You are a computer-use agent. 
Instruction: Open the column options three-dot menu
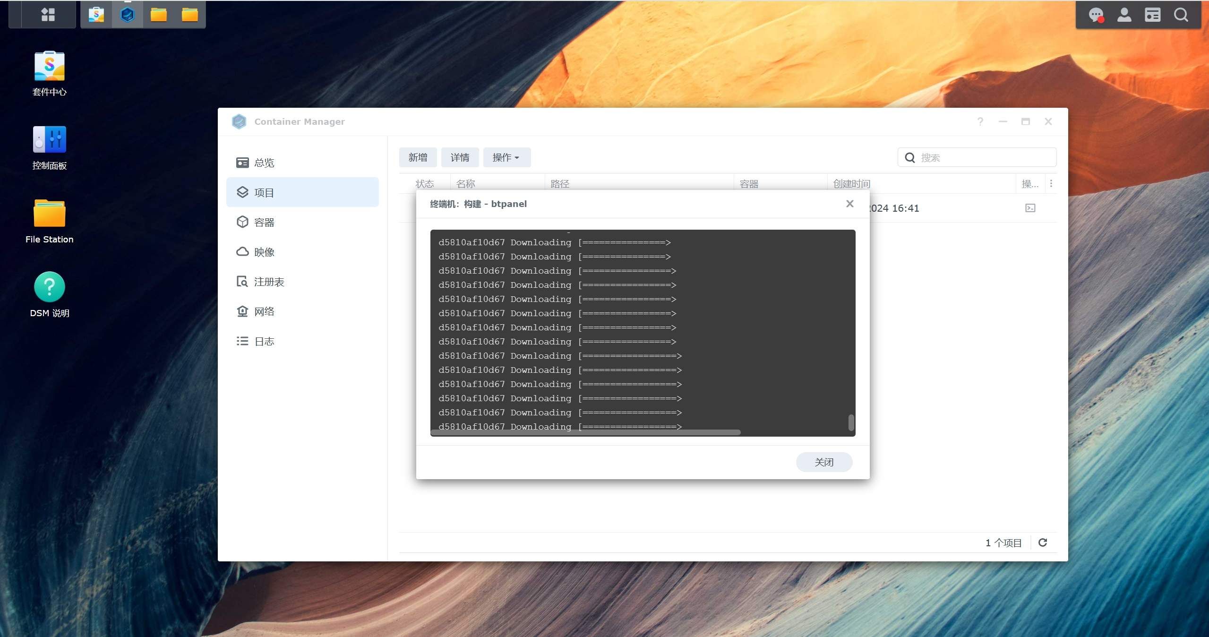(1051, 183)
